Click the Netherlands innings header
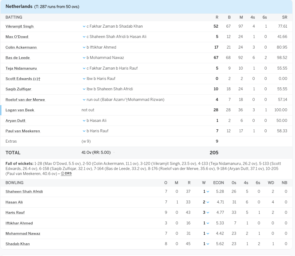 point(19,6)
